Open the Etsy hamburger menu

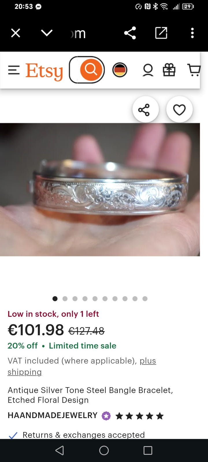click(14, 70)
